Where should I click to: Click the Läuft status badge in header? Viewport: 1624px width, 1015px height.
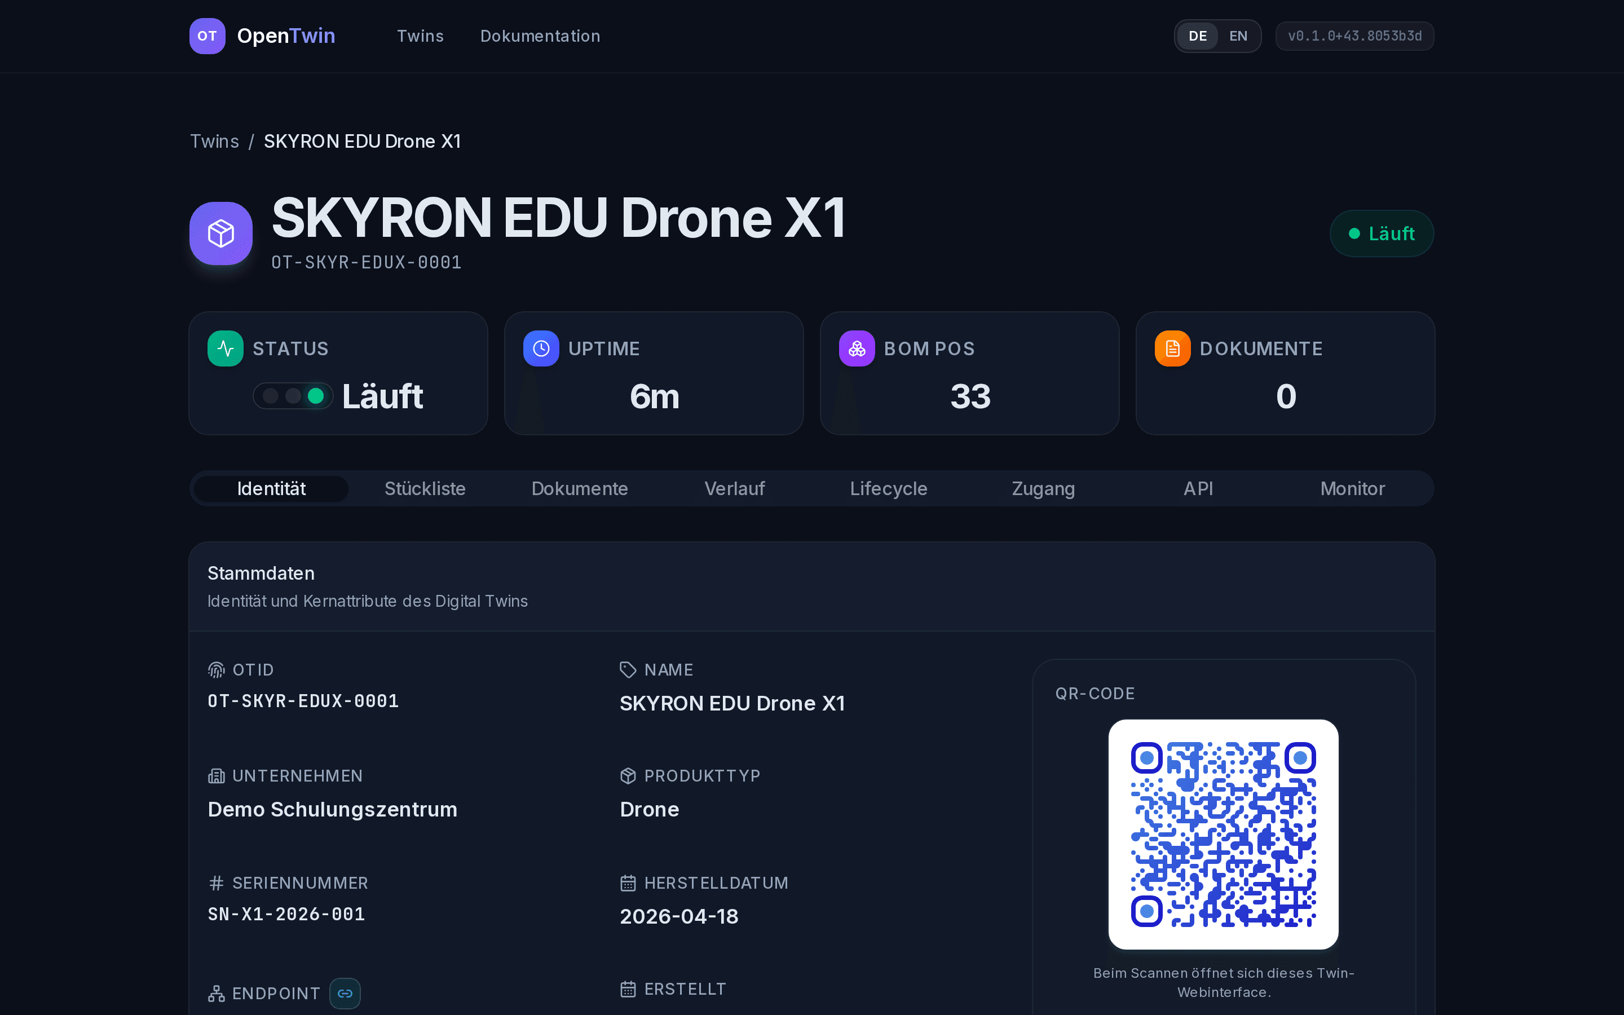[x=1382, y=233]
